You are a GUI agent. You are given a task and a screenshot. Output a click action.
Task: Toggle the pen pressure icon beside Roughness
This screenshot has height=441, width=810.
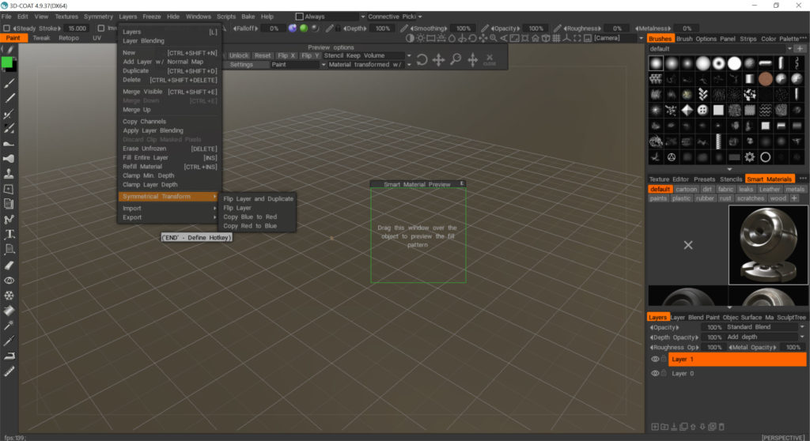pos(558,28)
